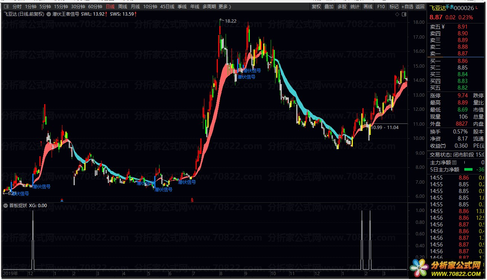Switch to 周线 period
Screen dimensions: 487x280
click(x=123, y=6)
